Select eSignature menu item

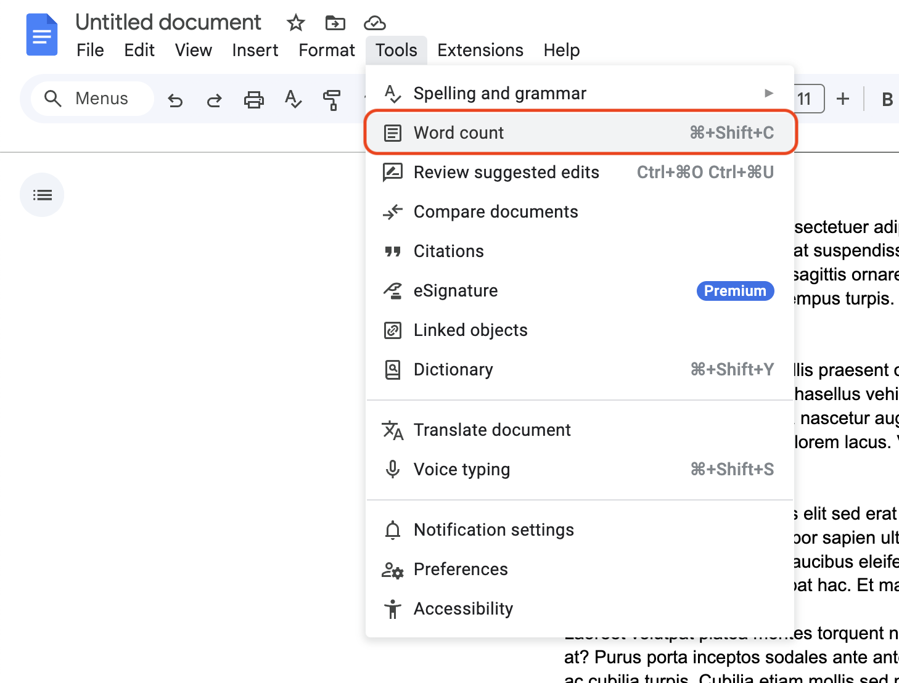(580, 290)
